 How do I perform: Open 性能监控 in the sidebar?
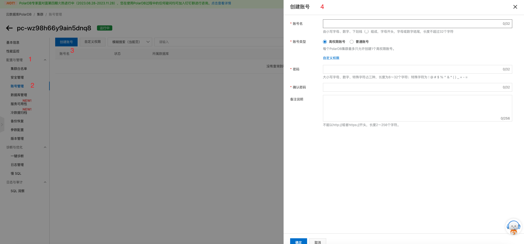click(13, 51)
